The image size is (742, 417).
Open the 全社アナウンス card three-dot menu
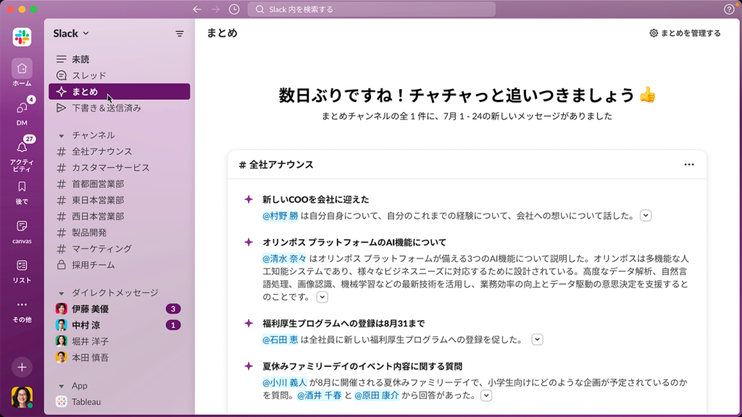(688, 165)
